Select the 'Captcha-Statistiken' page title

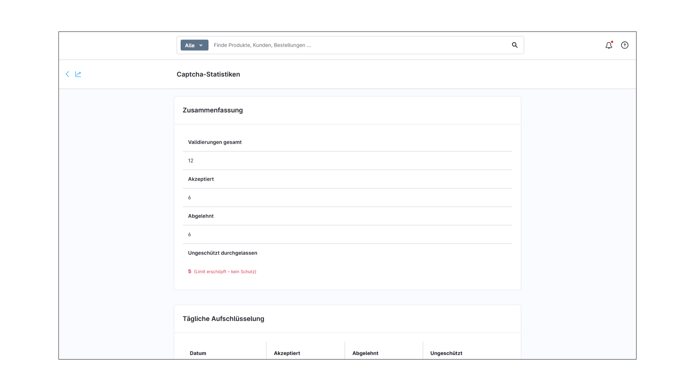coord(208,74)
